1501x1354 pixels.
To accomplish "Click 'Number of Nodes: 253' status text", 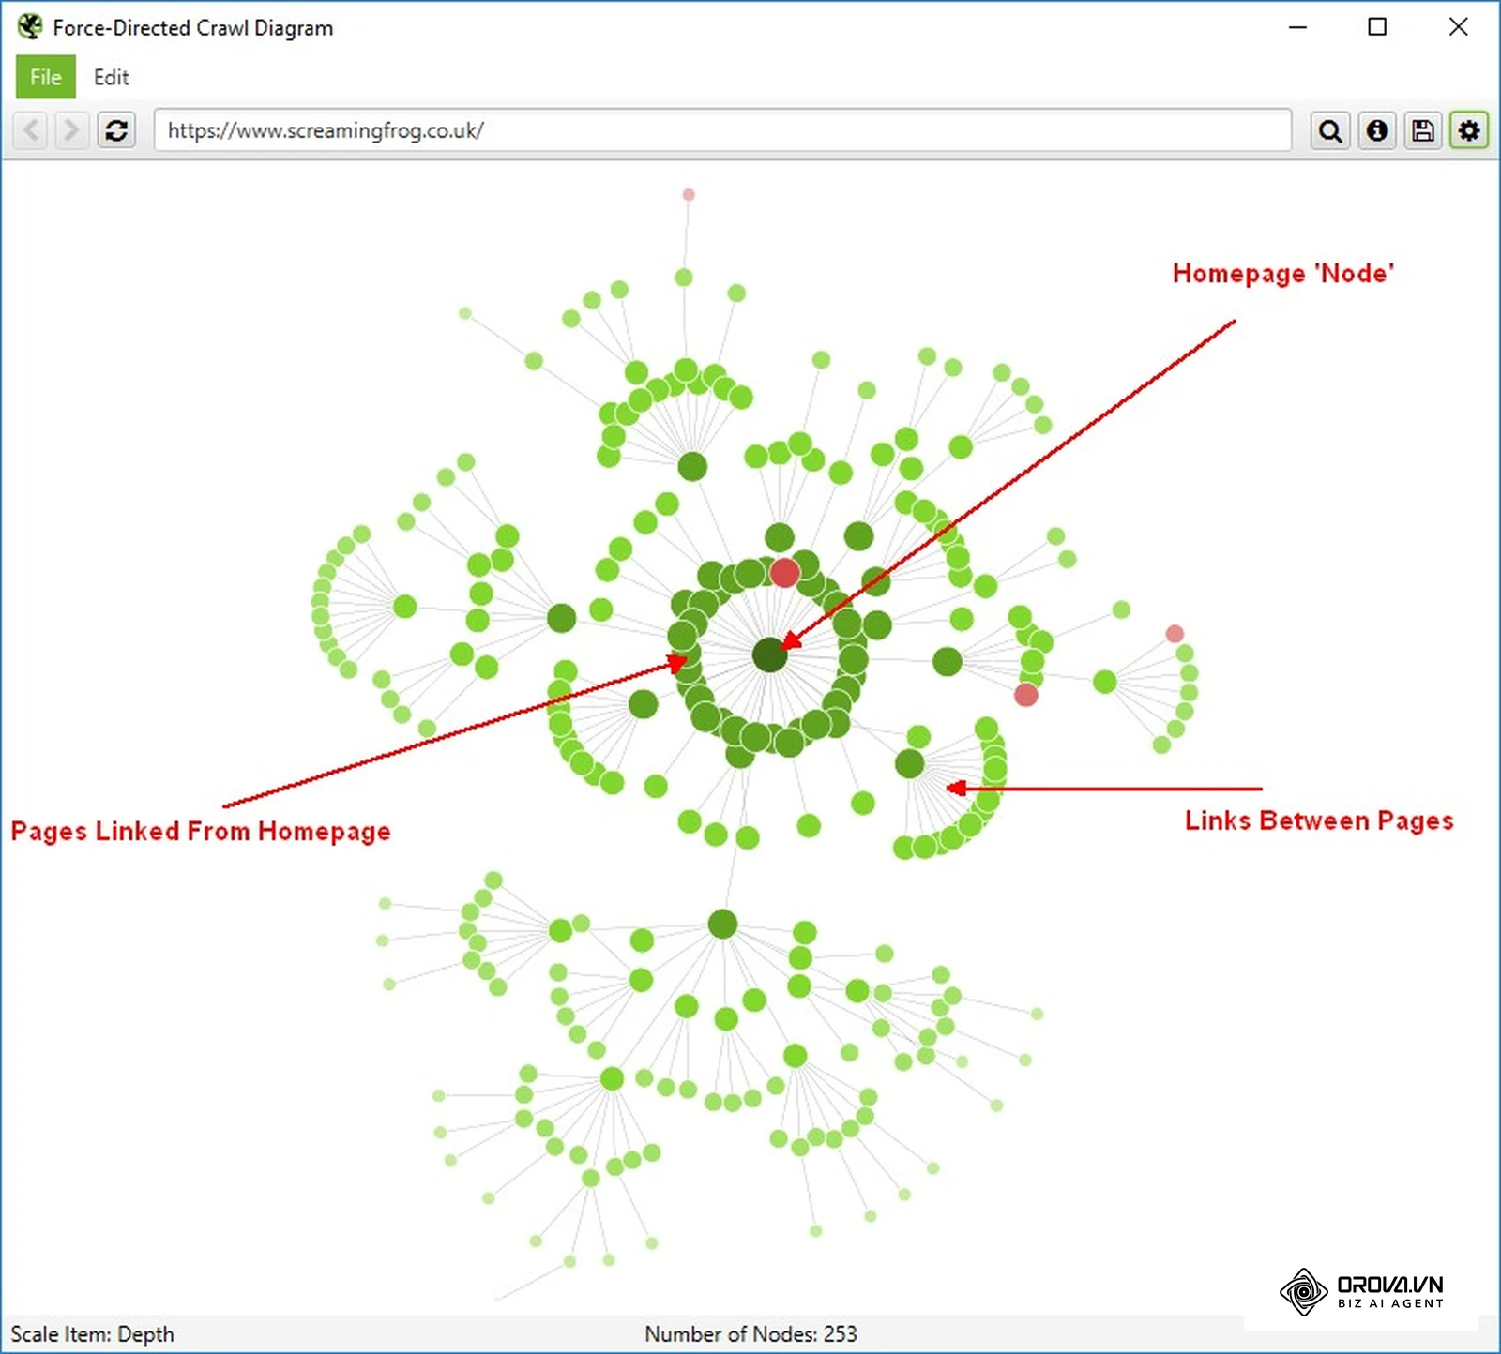I will pyautogui.click(x=750, y=1333).
